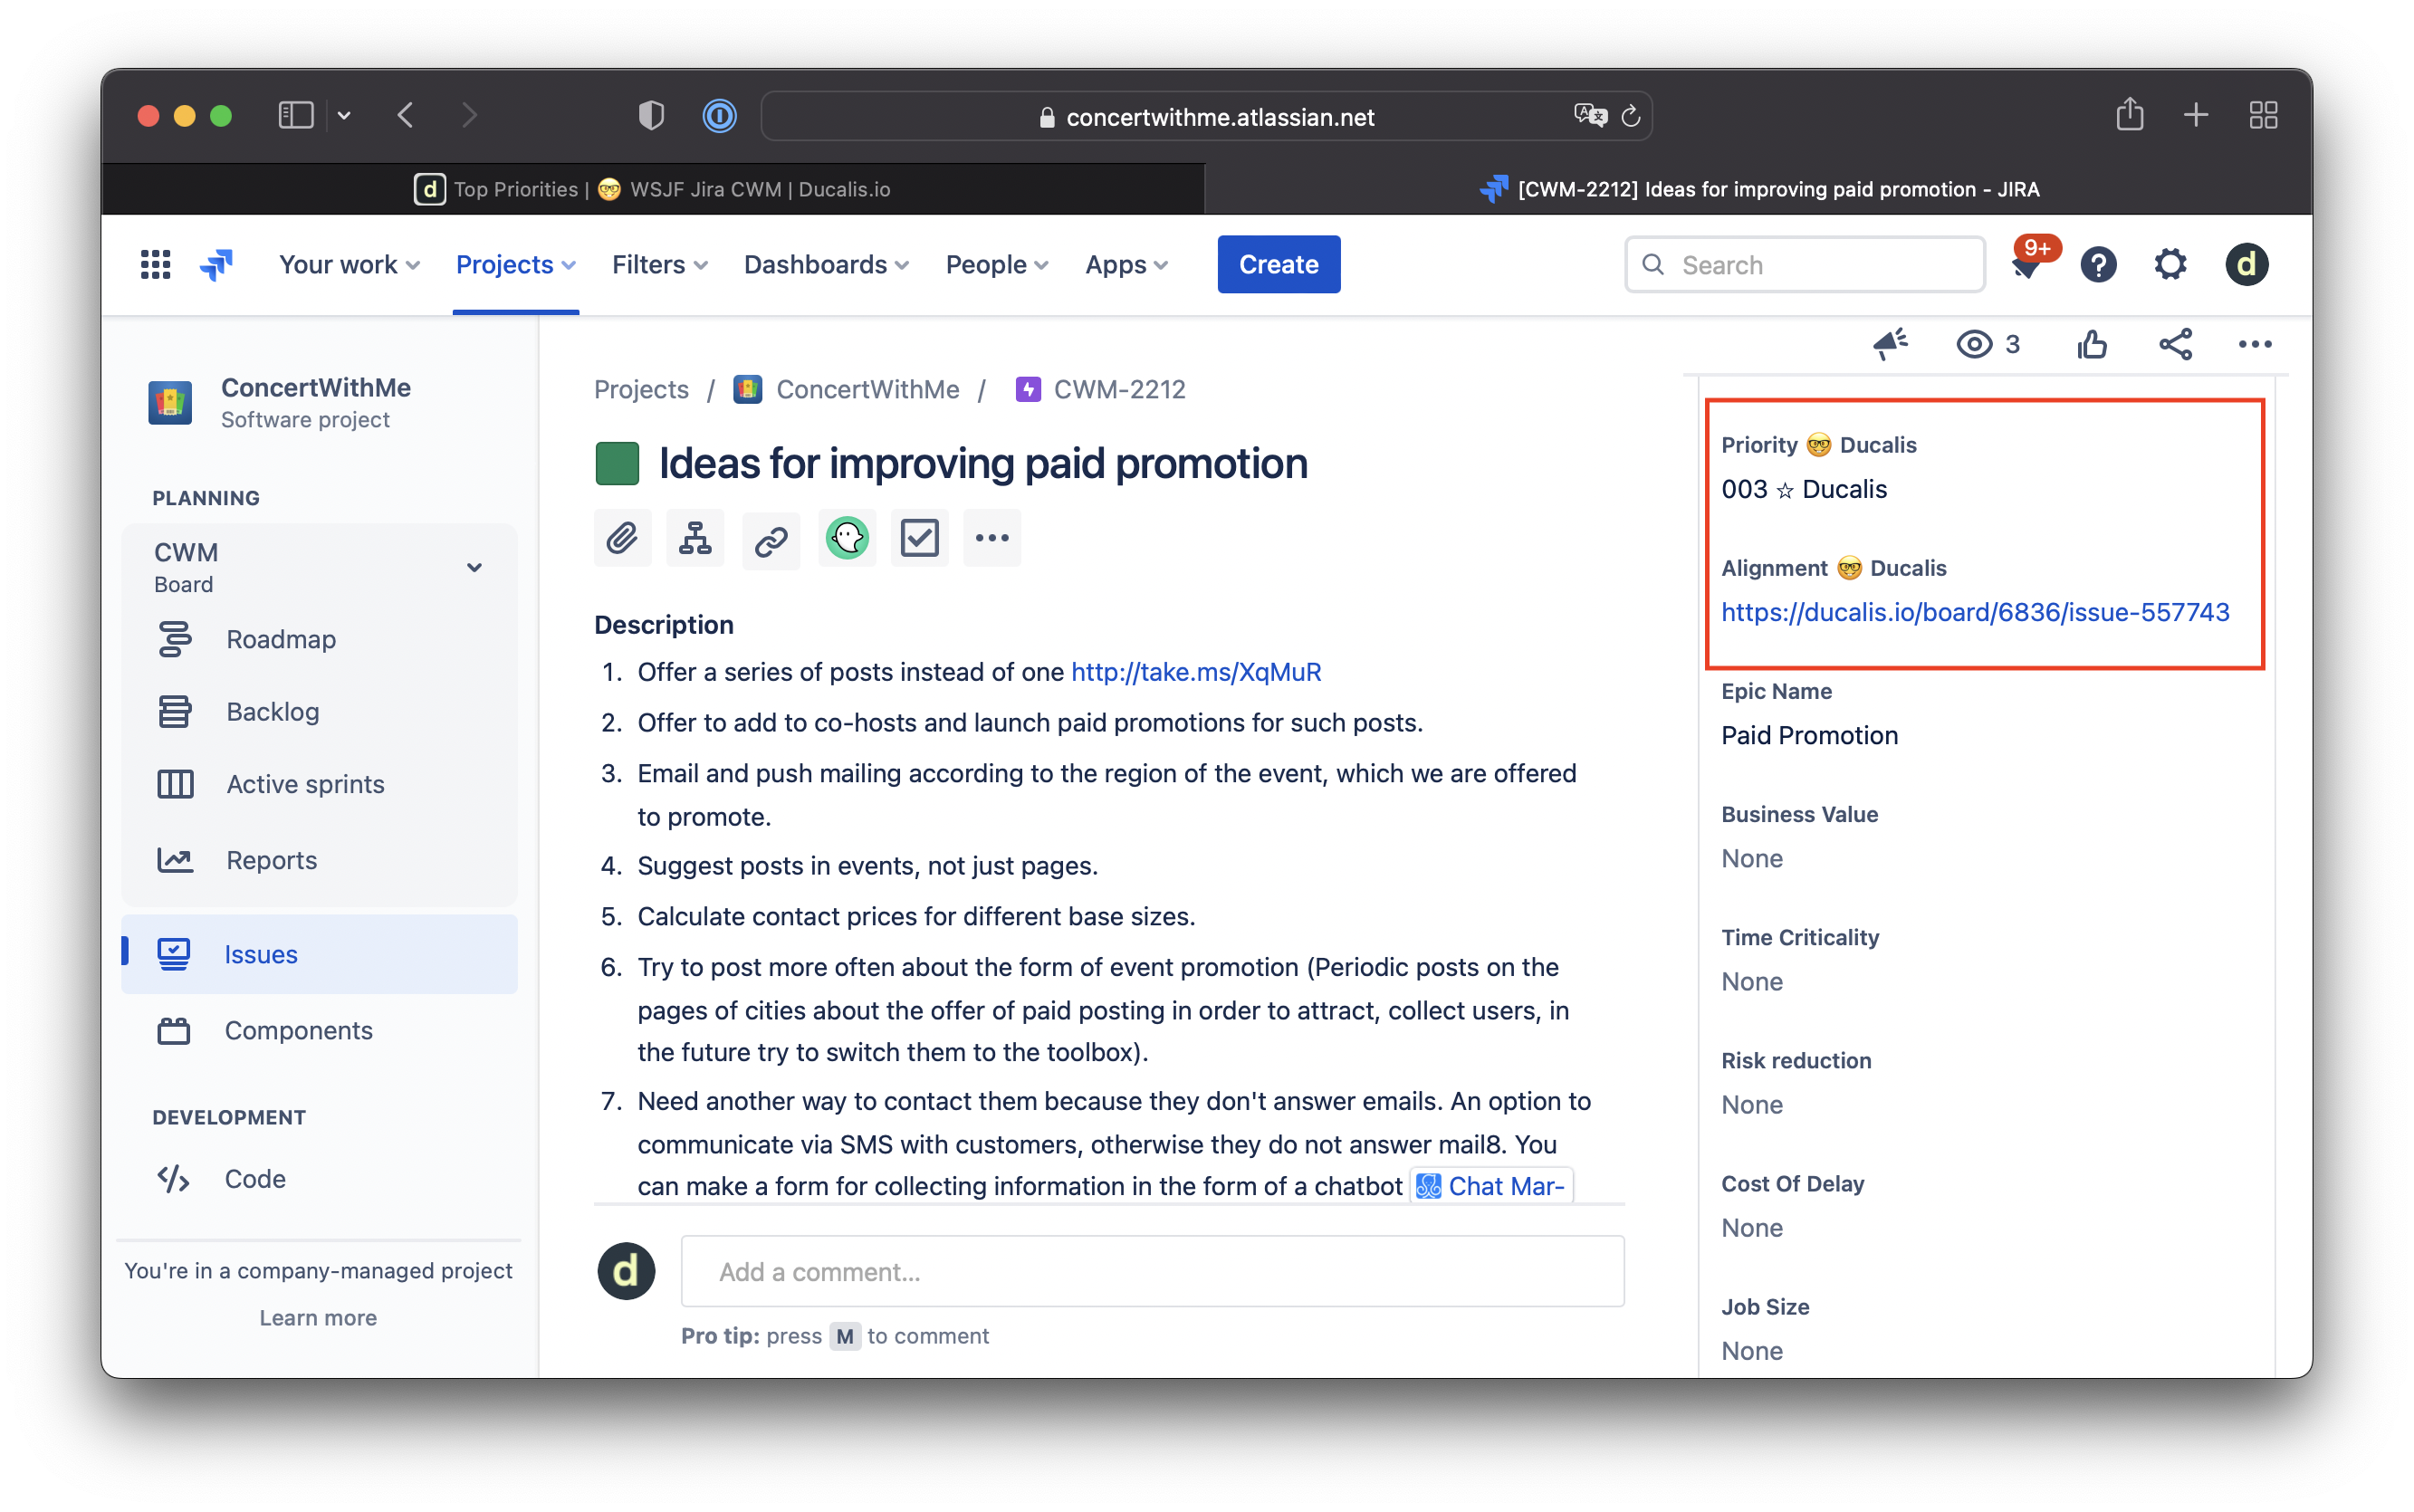This screenshot has height=1512, width=2414.
Task: Toggle watching via the eye icon
Action: point(1972,344)
